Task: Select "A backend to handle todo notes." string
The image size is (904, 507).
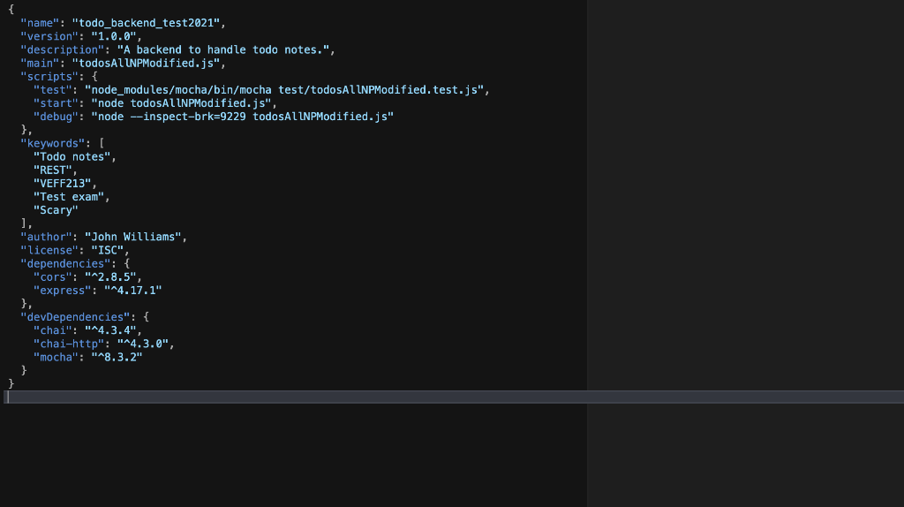Action: (223, 49)
